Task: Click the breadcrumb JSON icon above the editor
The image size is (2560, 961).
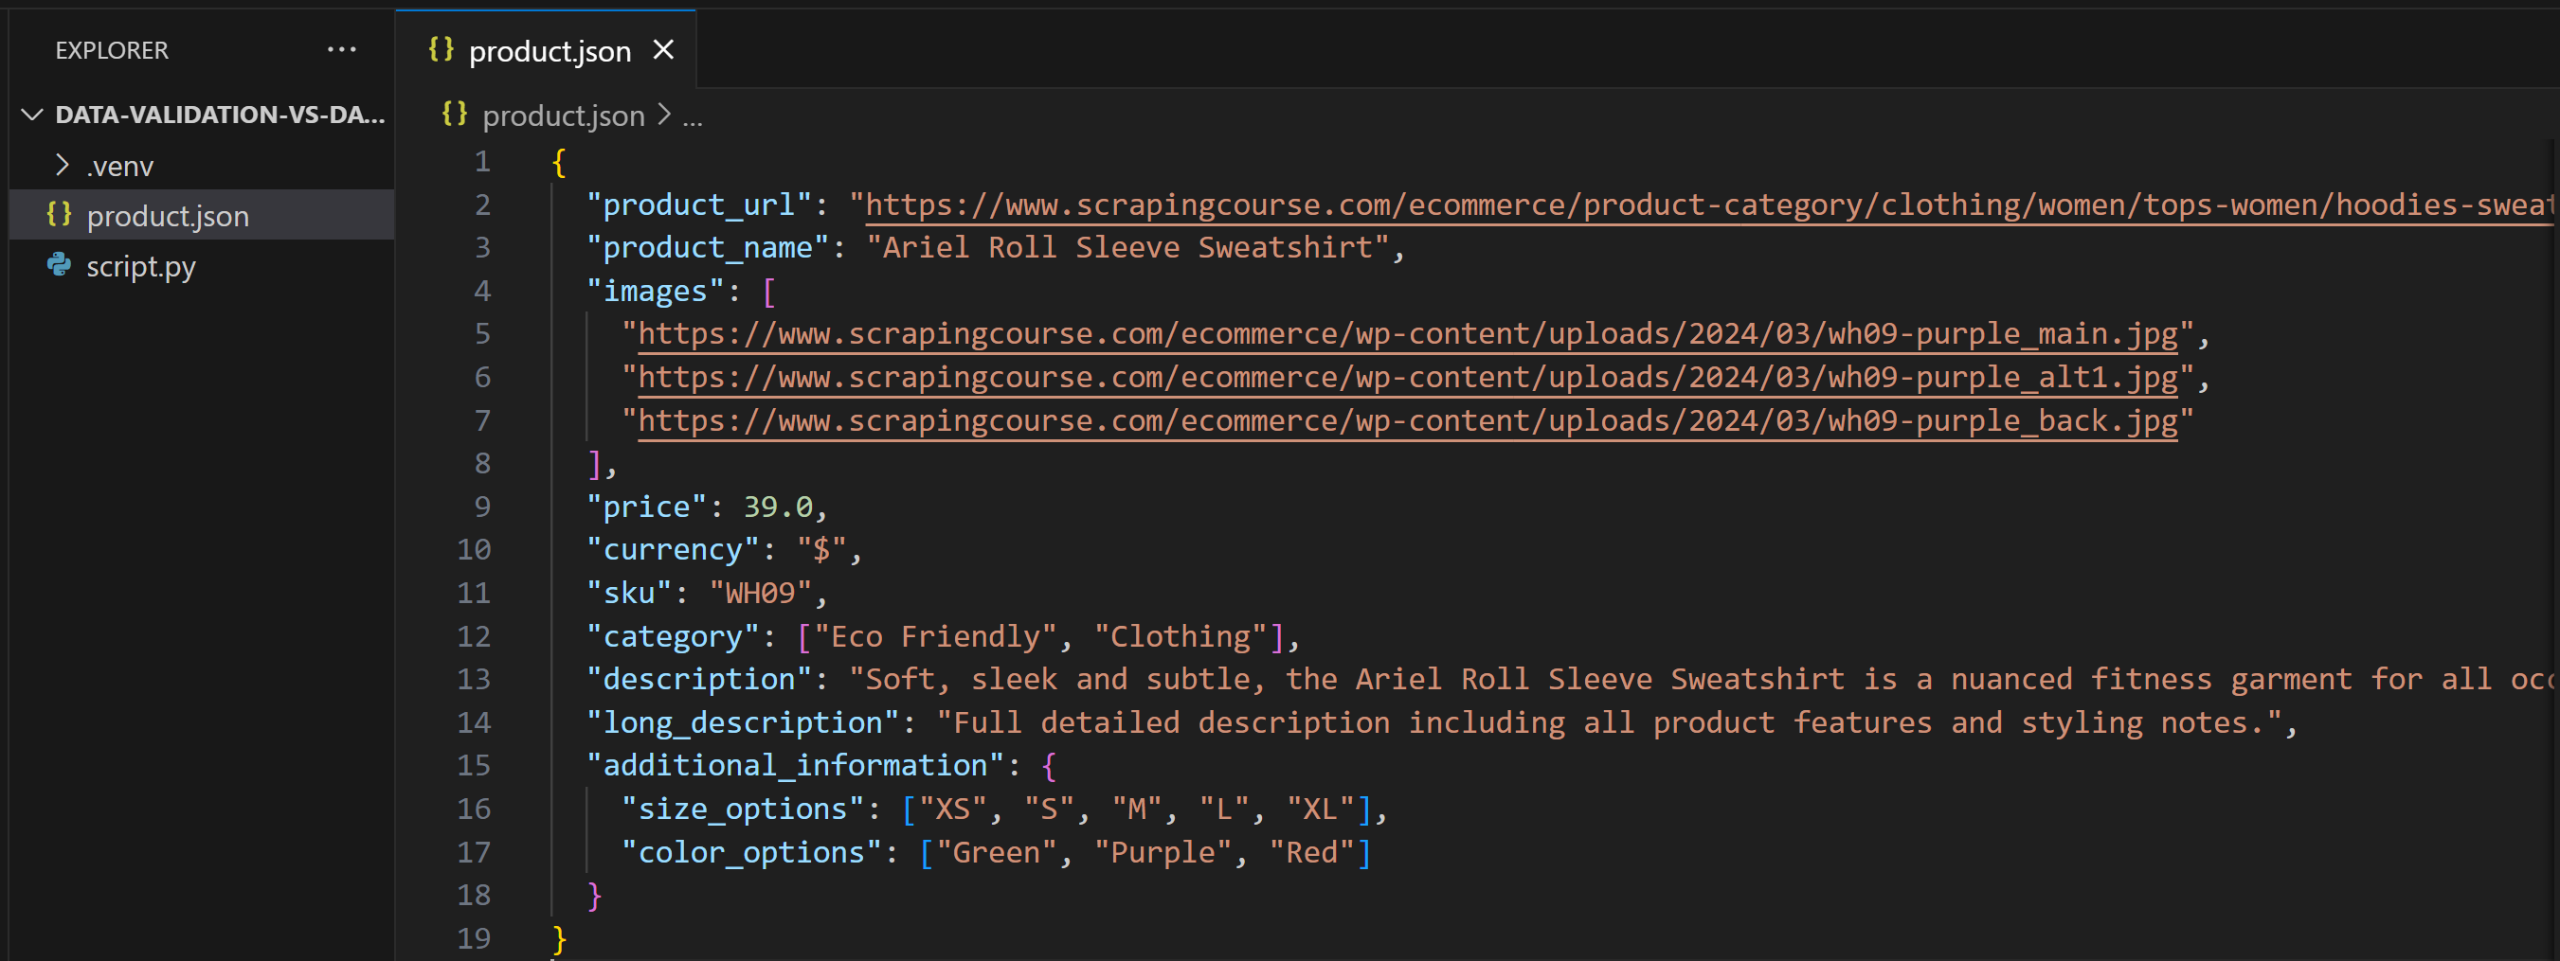Action: 454,115
